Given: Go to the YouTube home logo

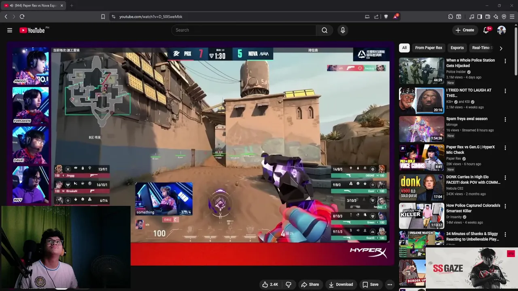Looking at the screenshot, I should click(32, 30).
